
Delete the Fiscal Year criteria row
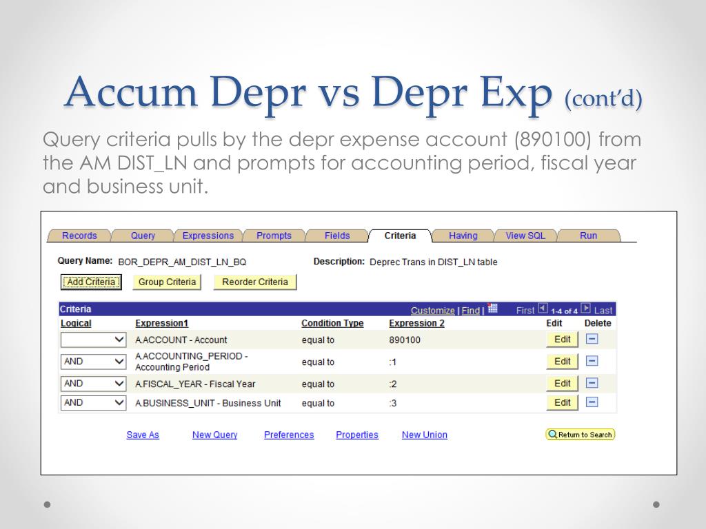pos(592,383)
